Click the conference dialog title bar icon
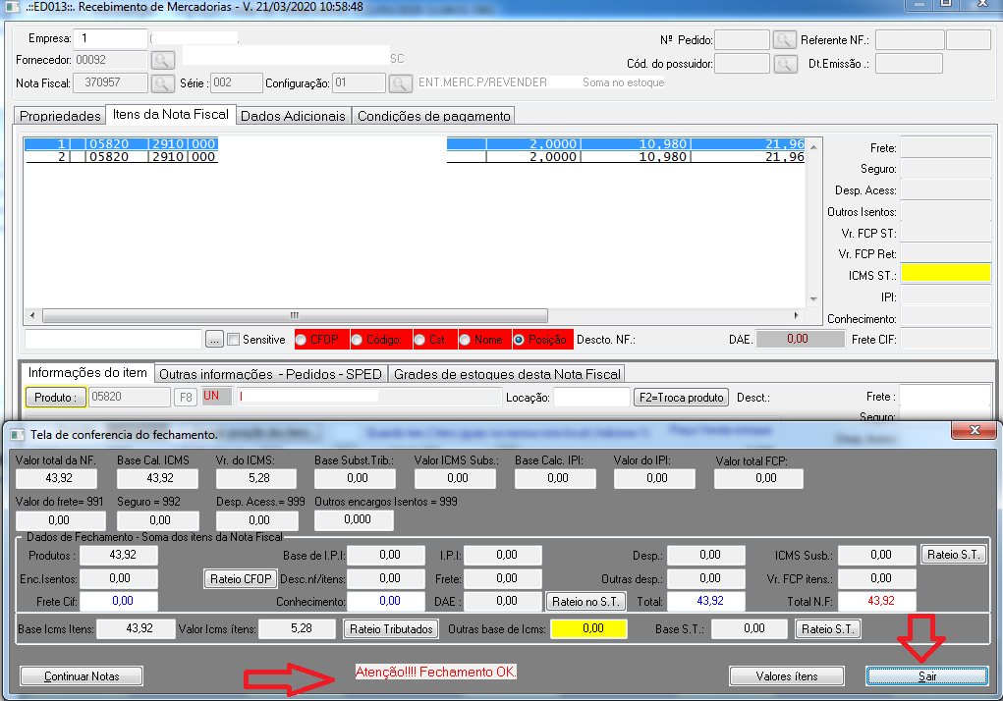This screenshot has width=1003, height=701. 18,433
